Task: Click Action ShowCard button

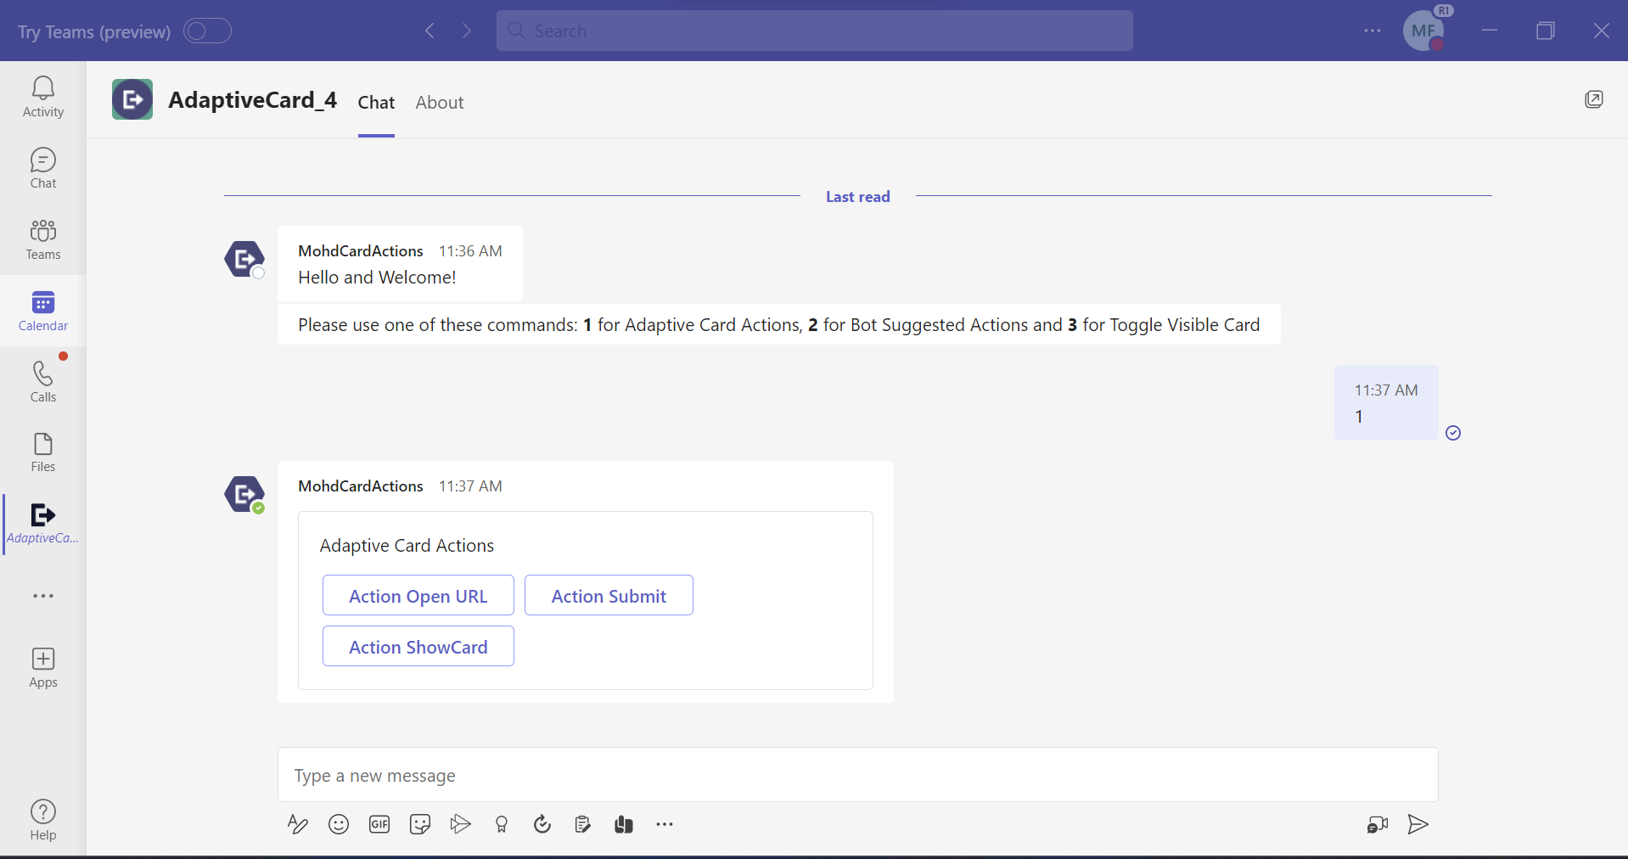Action: pos(418,647)
